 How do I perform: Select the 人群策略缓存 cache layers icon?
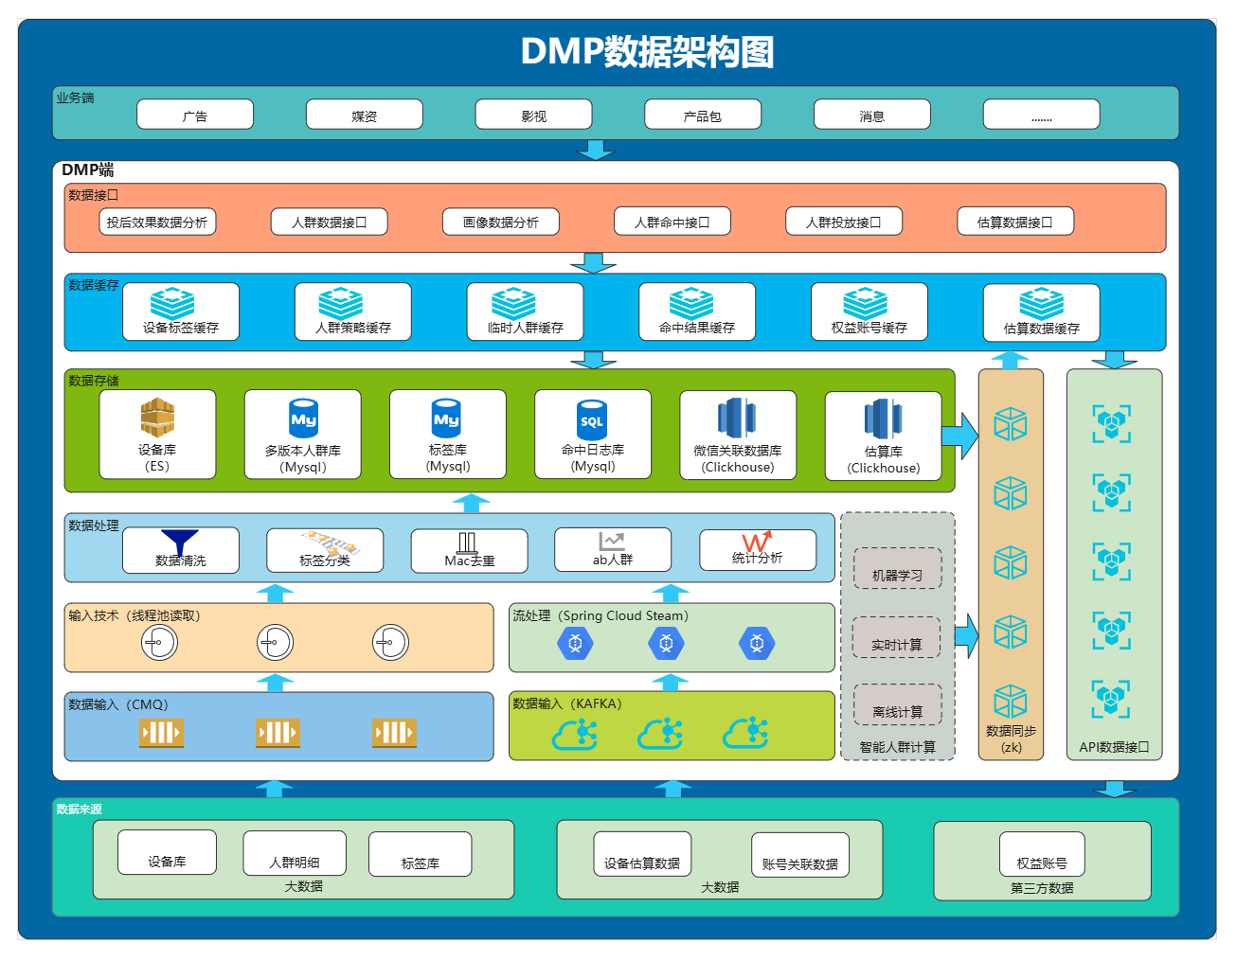341,303
